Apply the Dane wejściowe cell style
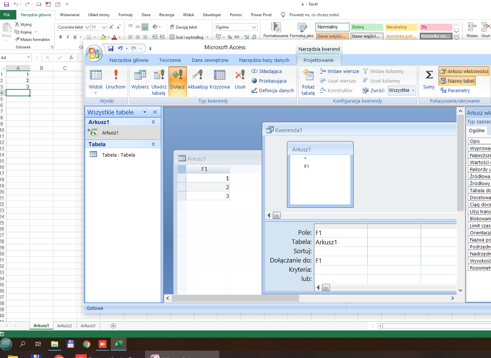 pyautogui.click(x=332, y=36)
